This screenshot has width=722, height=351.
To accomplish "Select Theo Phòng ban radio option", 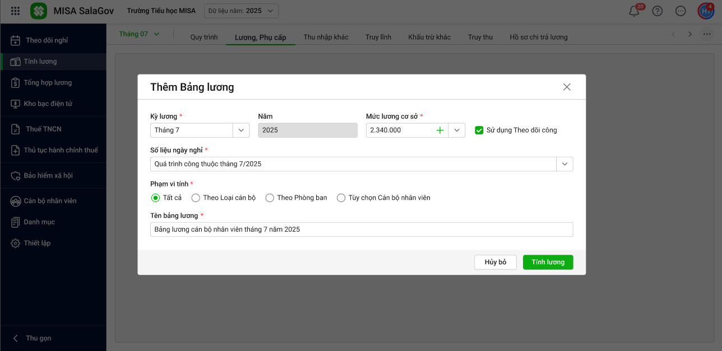I will (270, 198).
